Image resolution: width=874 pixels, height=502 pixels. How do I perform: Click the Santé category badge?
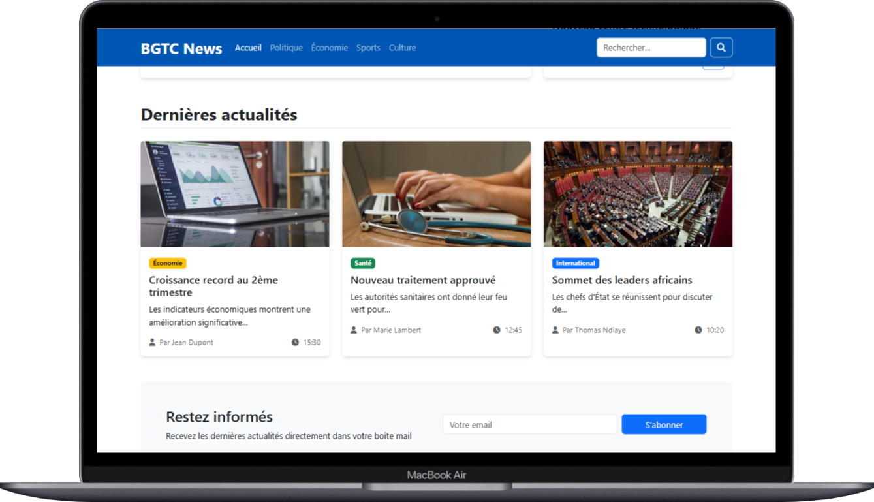(x=362, y=263)
